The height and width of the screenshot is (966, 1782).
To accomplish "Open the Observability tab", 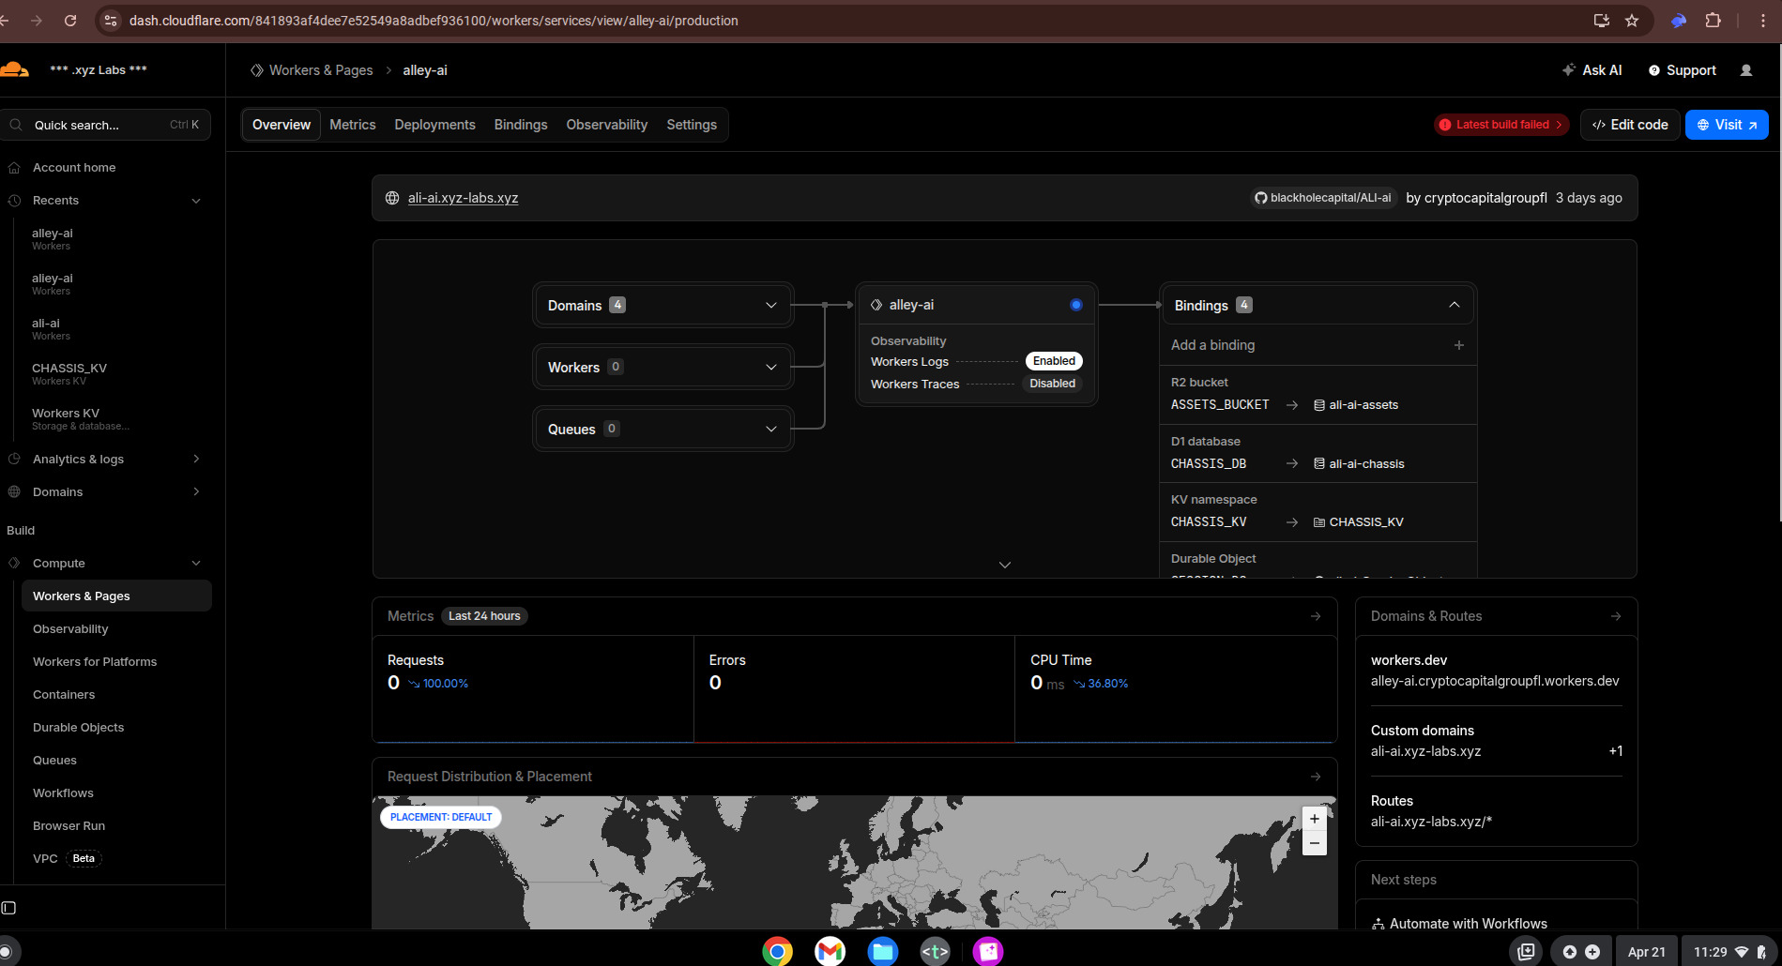I will tap(606, 125).
